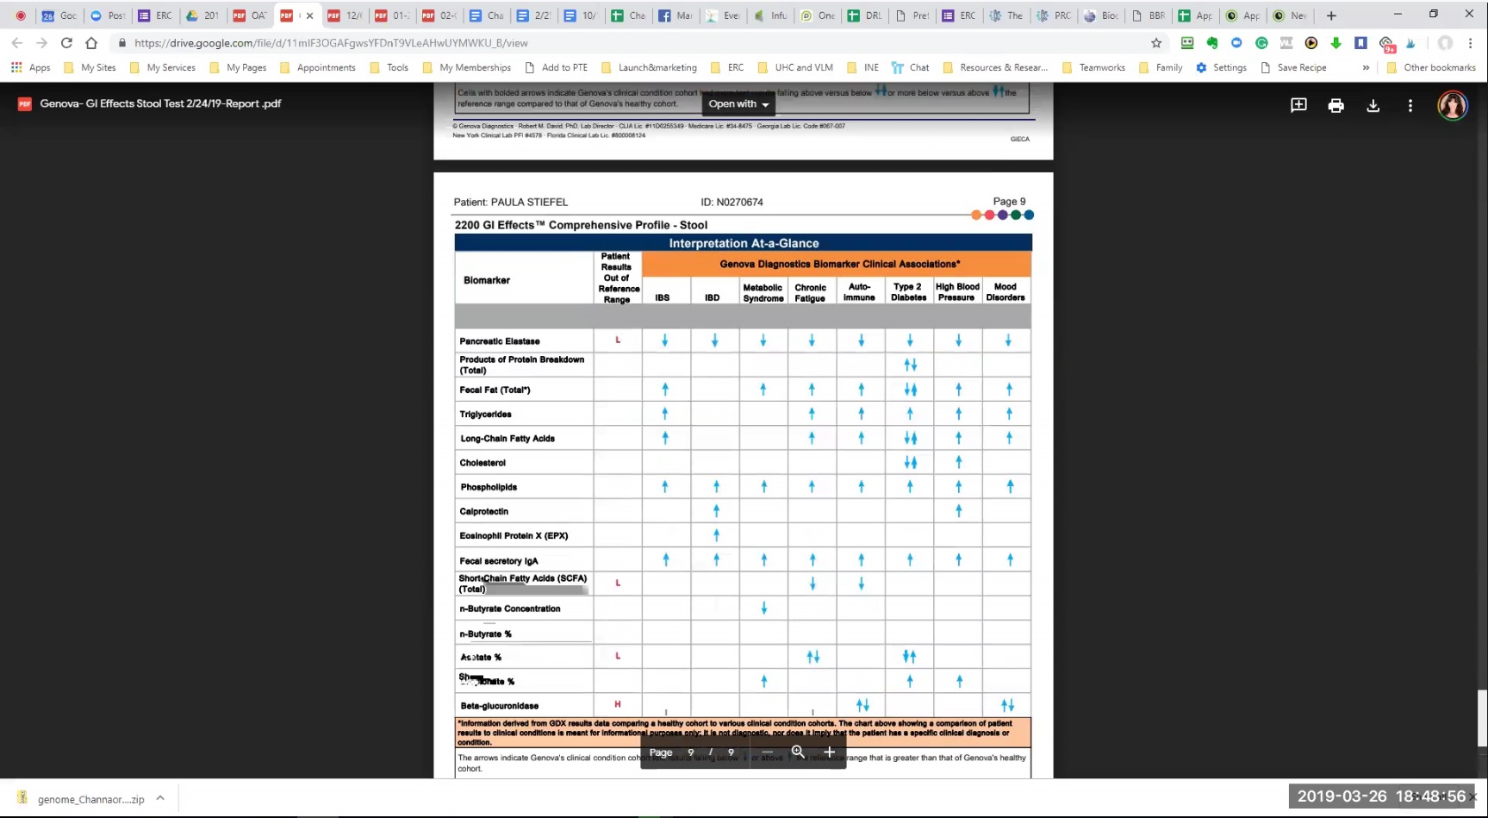Open the Settings bookmark
The height and width of the screenshot is (818, 1488).
pyautogui.click(x=1221, y=67)
